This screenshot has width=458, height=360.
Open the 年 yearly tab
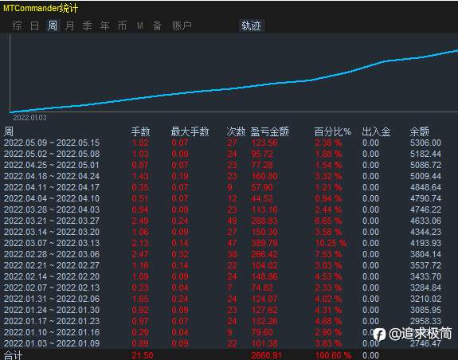[104, 25]
